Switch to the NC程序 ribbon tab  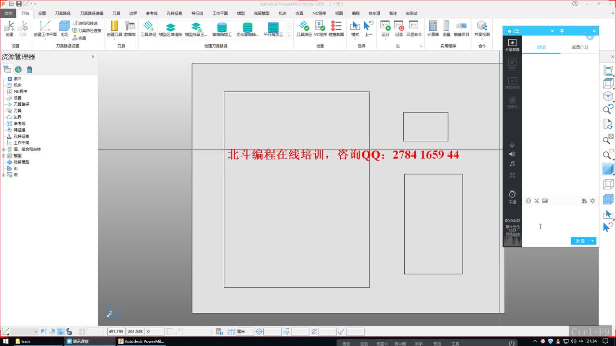click(319, 13)
